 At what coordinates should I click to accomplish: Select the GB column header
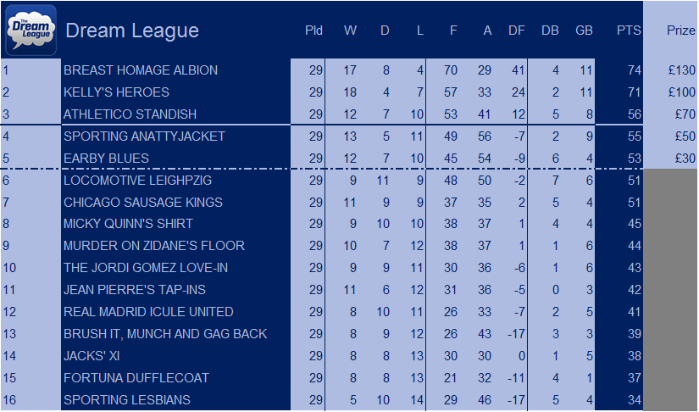tap(584, 31)
